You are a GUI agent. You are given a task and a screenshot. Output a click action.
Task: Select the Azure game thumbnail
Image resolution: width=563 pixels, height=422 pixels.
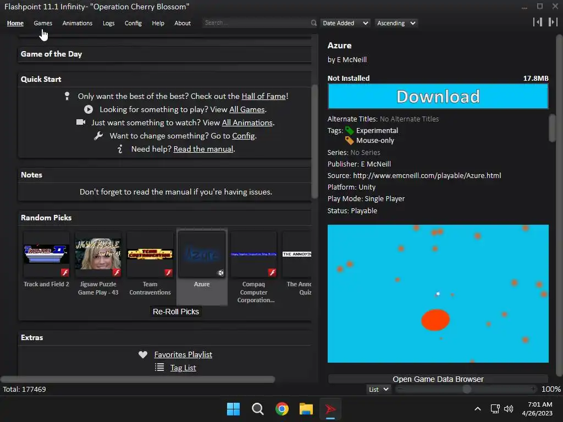tap(202, 254)
